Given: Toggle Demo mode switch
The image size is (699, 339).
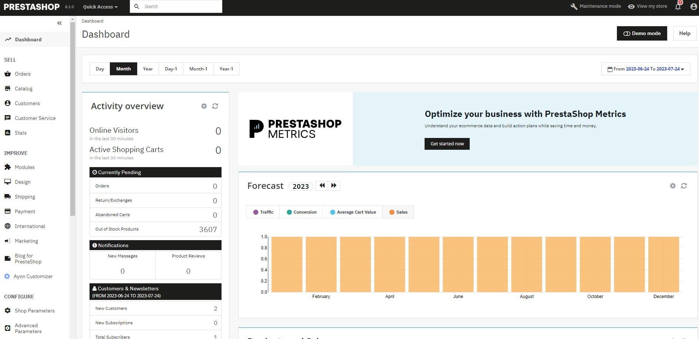Looking at the screenshot, I should (x=642, y=33).
